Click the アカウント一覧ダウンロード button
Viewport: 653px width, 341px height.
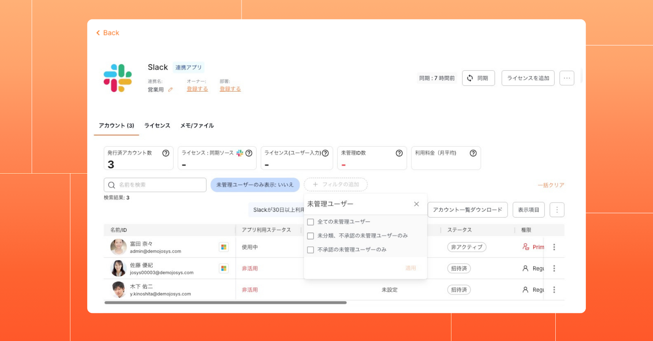pos(468,210)
